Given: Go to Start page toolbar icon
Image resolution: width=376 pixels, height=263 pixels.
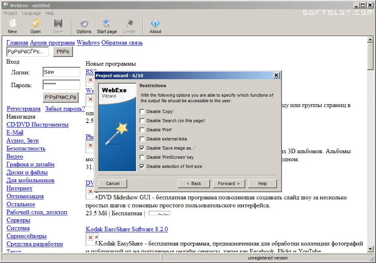Looking at the screenshot, I should tap(107, 23).
